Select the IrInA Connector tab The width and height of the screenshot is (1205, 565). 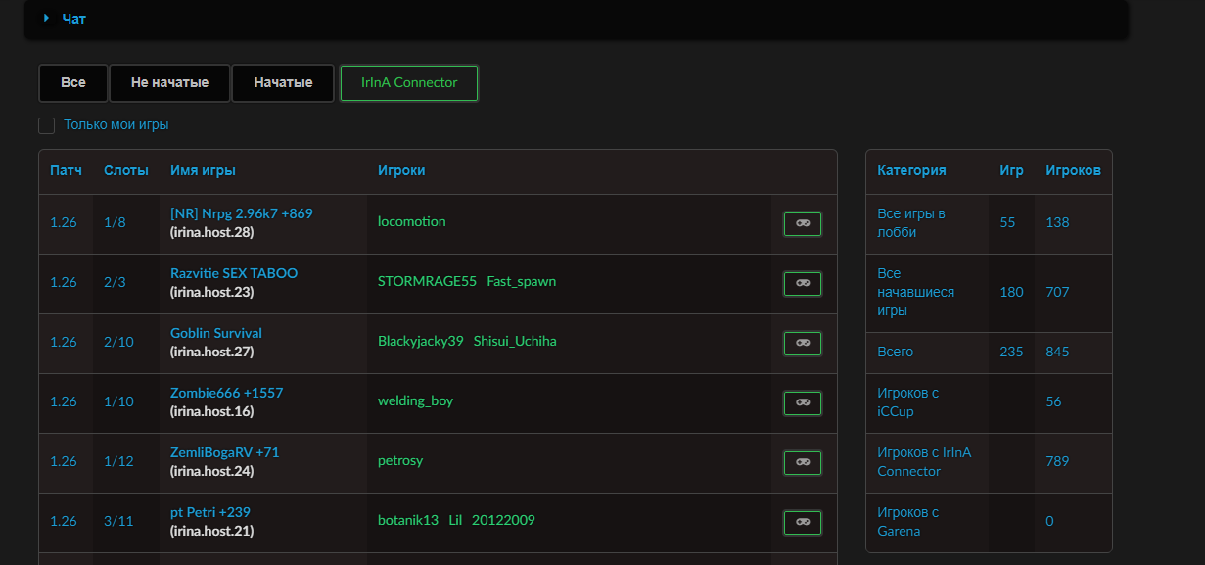click(x=409, y=83)
